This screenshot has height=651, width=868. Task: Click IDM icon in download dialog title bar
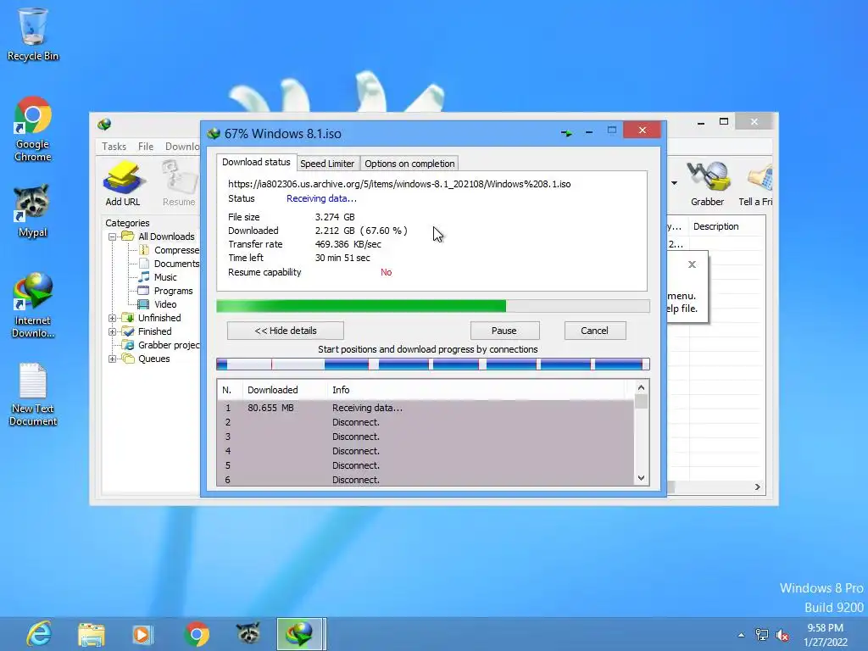click(214, 133)
